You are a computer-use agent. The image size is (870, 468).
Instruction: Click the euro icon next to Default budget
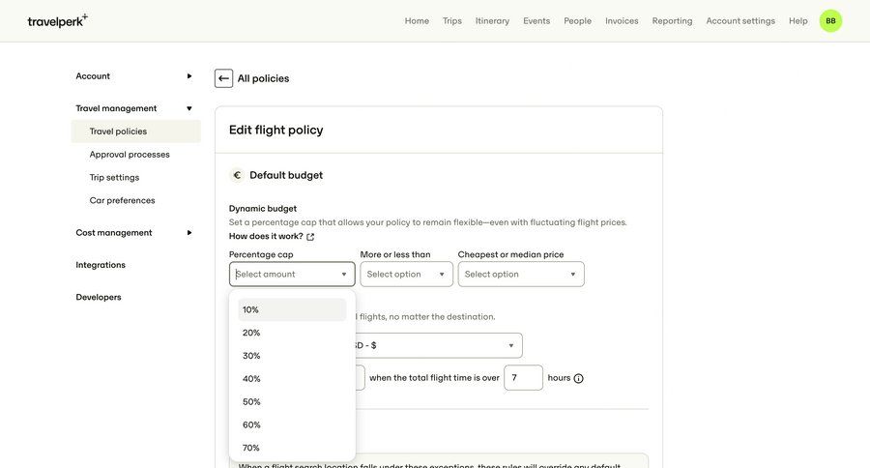(x=237, y=175)
